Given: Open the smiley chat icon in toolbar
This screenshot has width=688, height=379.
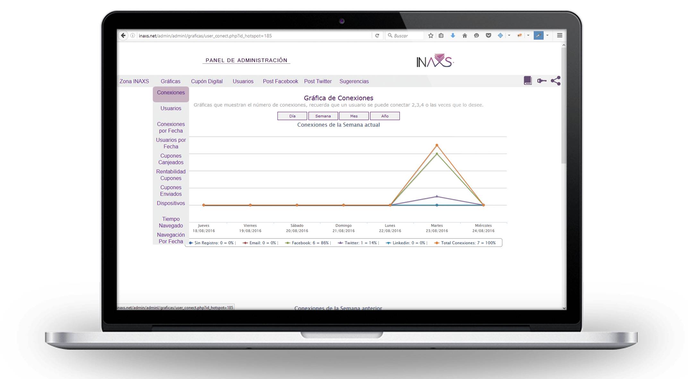Looking at the screenshot, I should [x=477, y=36].
